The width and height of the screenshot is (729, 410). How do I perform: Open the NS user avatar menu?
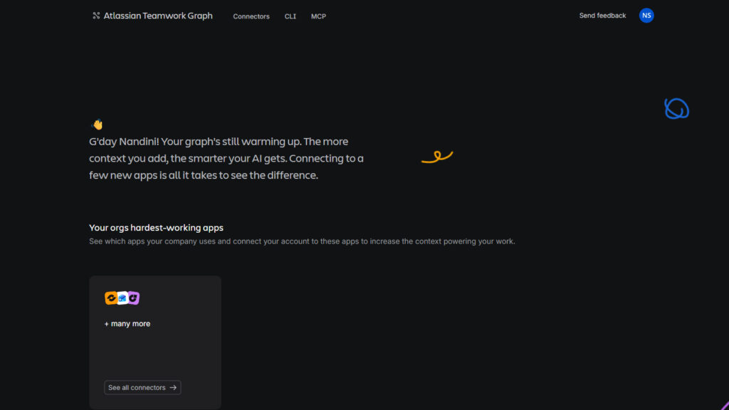coord(646,16)
